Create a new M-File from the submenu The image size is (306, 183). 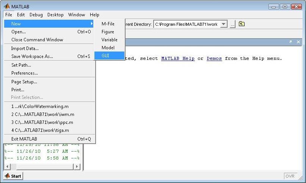click(x=109, y=24)
